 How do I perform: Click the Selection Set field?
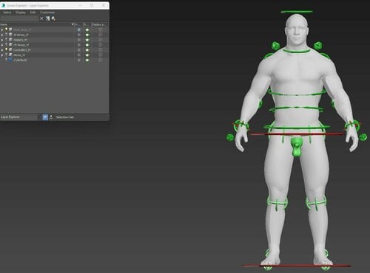pyautogui.click(x=81, y=117)
